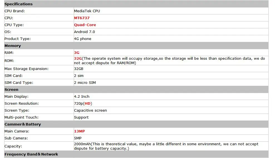Viewport: 275px width, 158px height.
Task: Select the 32GB max storage expansion value
Action: 78,69
